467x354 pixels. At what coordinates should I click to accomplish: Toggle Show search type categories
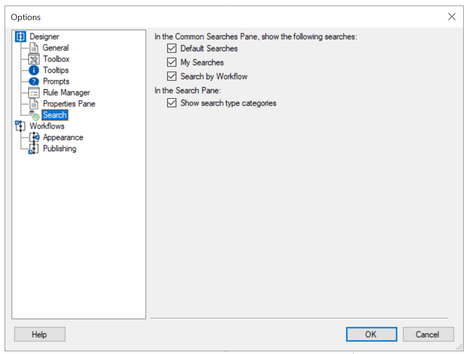pos(172,103)
